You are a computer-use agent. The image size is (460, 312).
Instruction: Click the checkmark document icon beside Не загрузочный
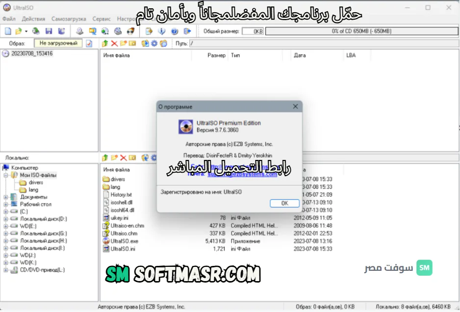(89, 44)
